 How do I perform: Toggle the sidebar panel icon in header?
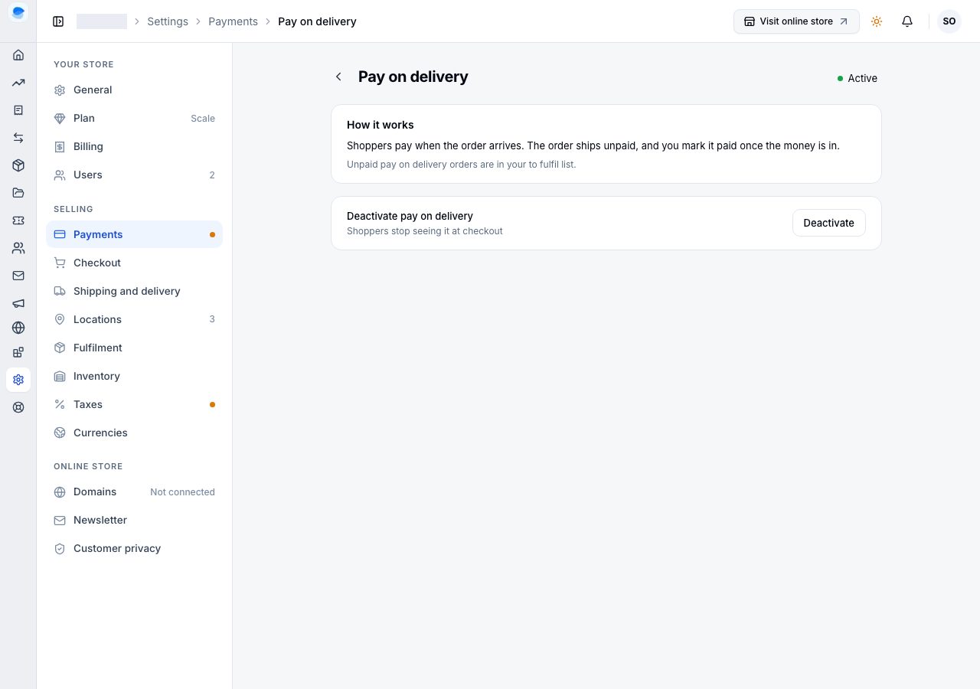coord(58,21)
